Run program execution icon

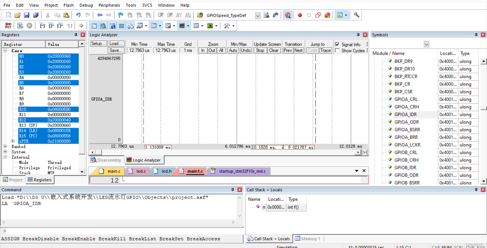pyautogui.click(x=20, y=26)
